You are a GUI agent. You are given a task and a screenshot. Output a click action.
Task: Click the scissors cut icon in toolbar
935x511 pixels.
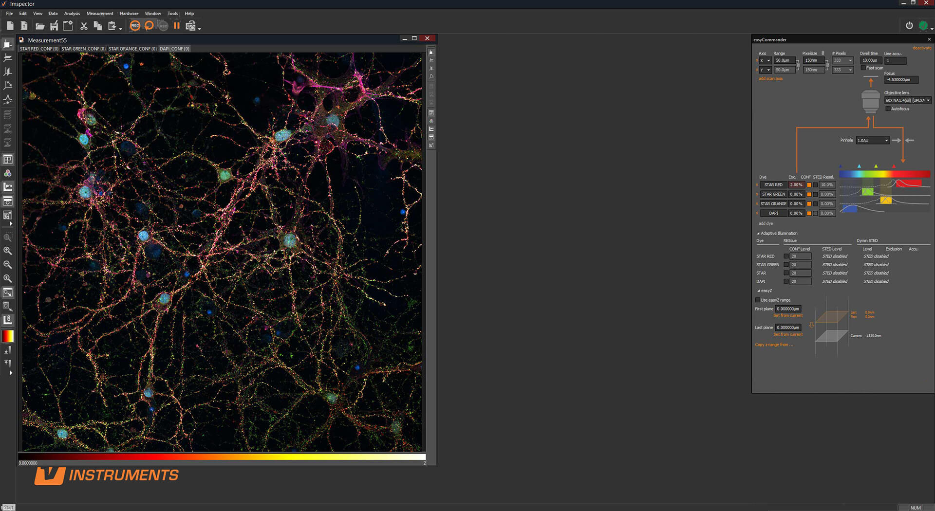(84, 26)
